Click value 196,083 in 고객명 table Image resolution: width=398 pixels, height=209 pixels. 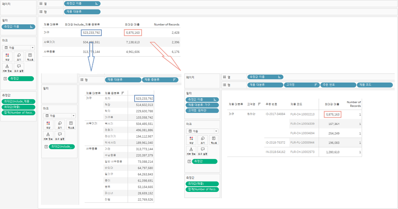tap(334, 143)
